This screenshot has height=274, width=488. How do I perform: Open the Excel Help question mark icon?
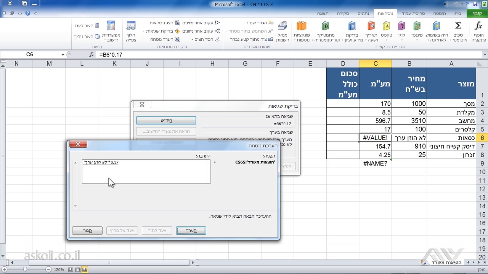[28, 13]
